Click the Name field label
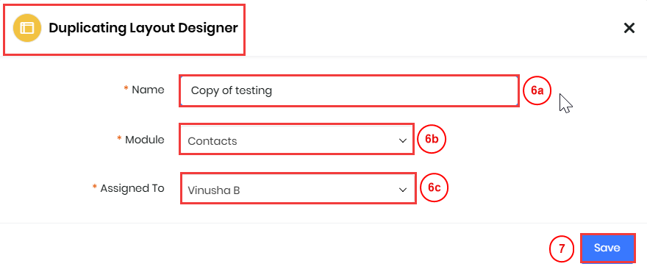The height and width of the screenshot is (272, 647). coord(148,90)
